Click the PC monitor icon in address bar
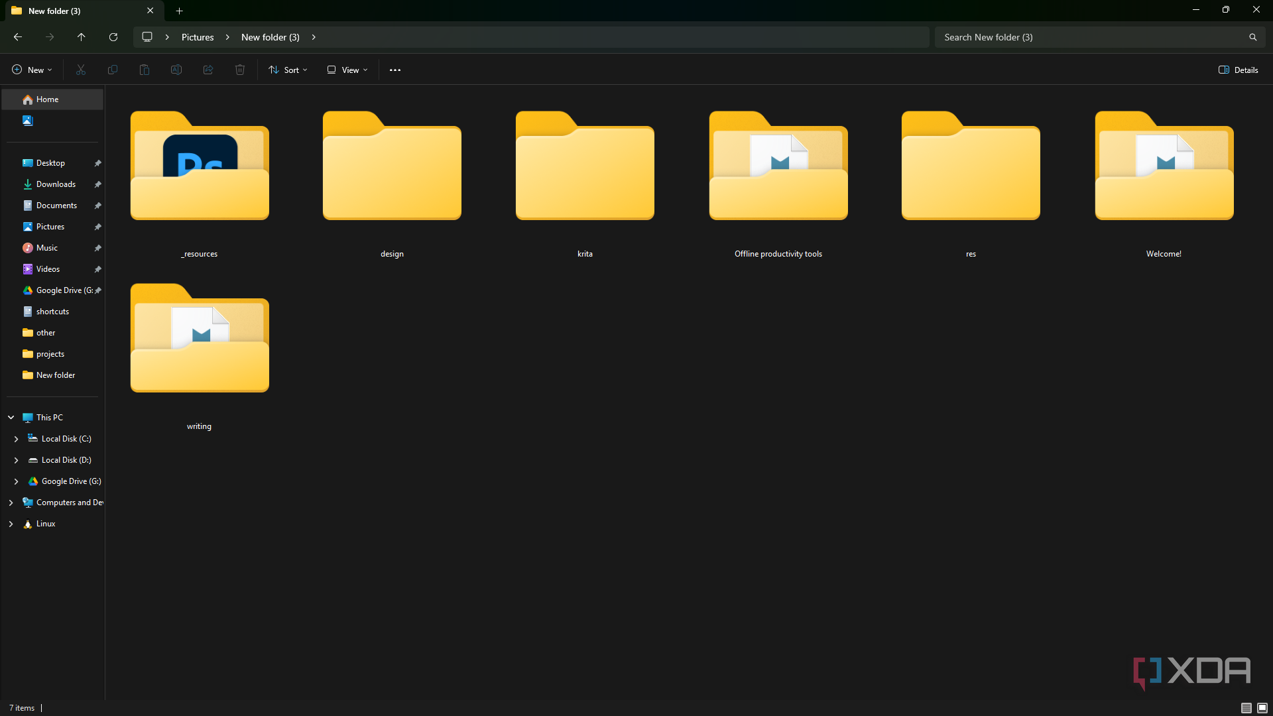 [147, 37]
